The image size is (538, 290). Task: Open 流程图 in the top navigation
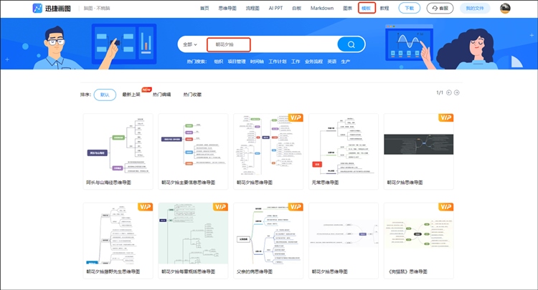click(x=253, y=8)
